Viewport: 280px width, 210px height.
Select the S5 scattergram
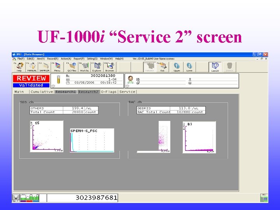coord(47,136)
